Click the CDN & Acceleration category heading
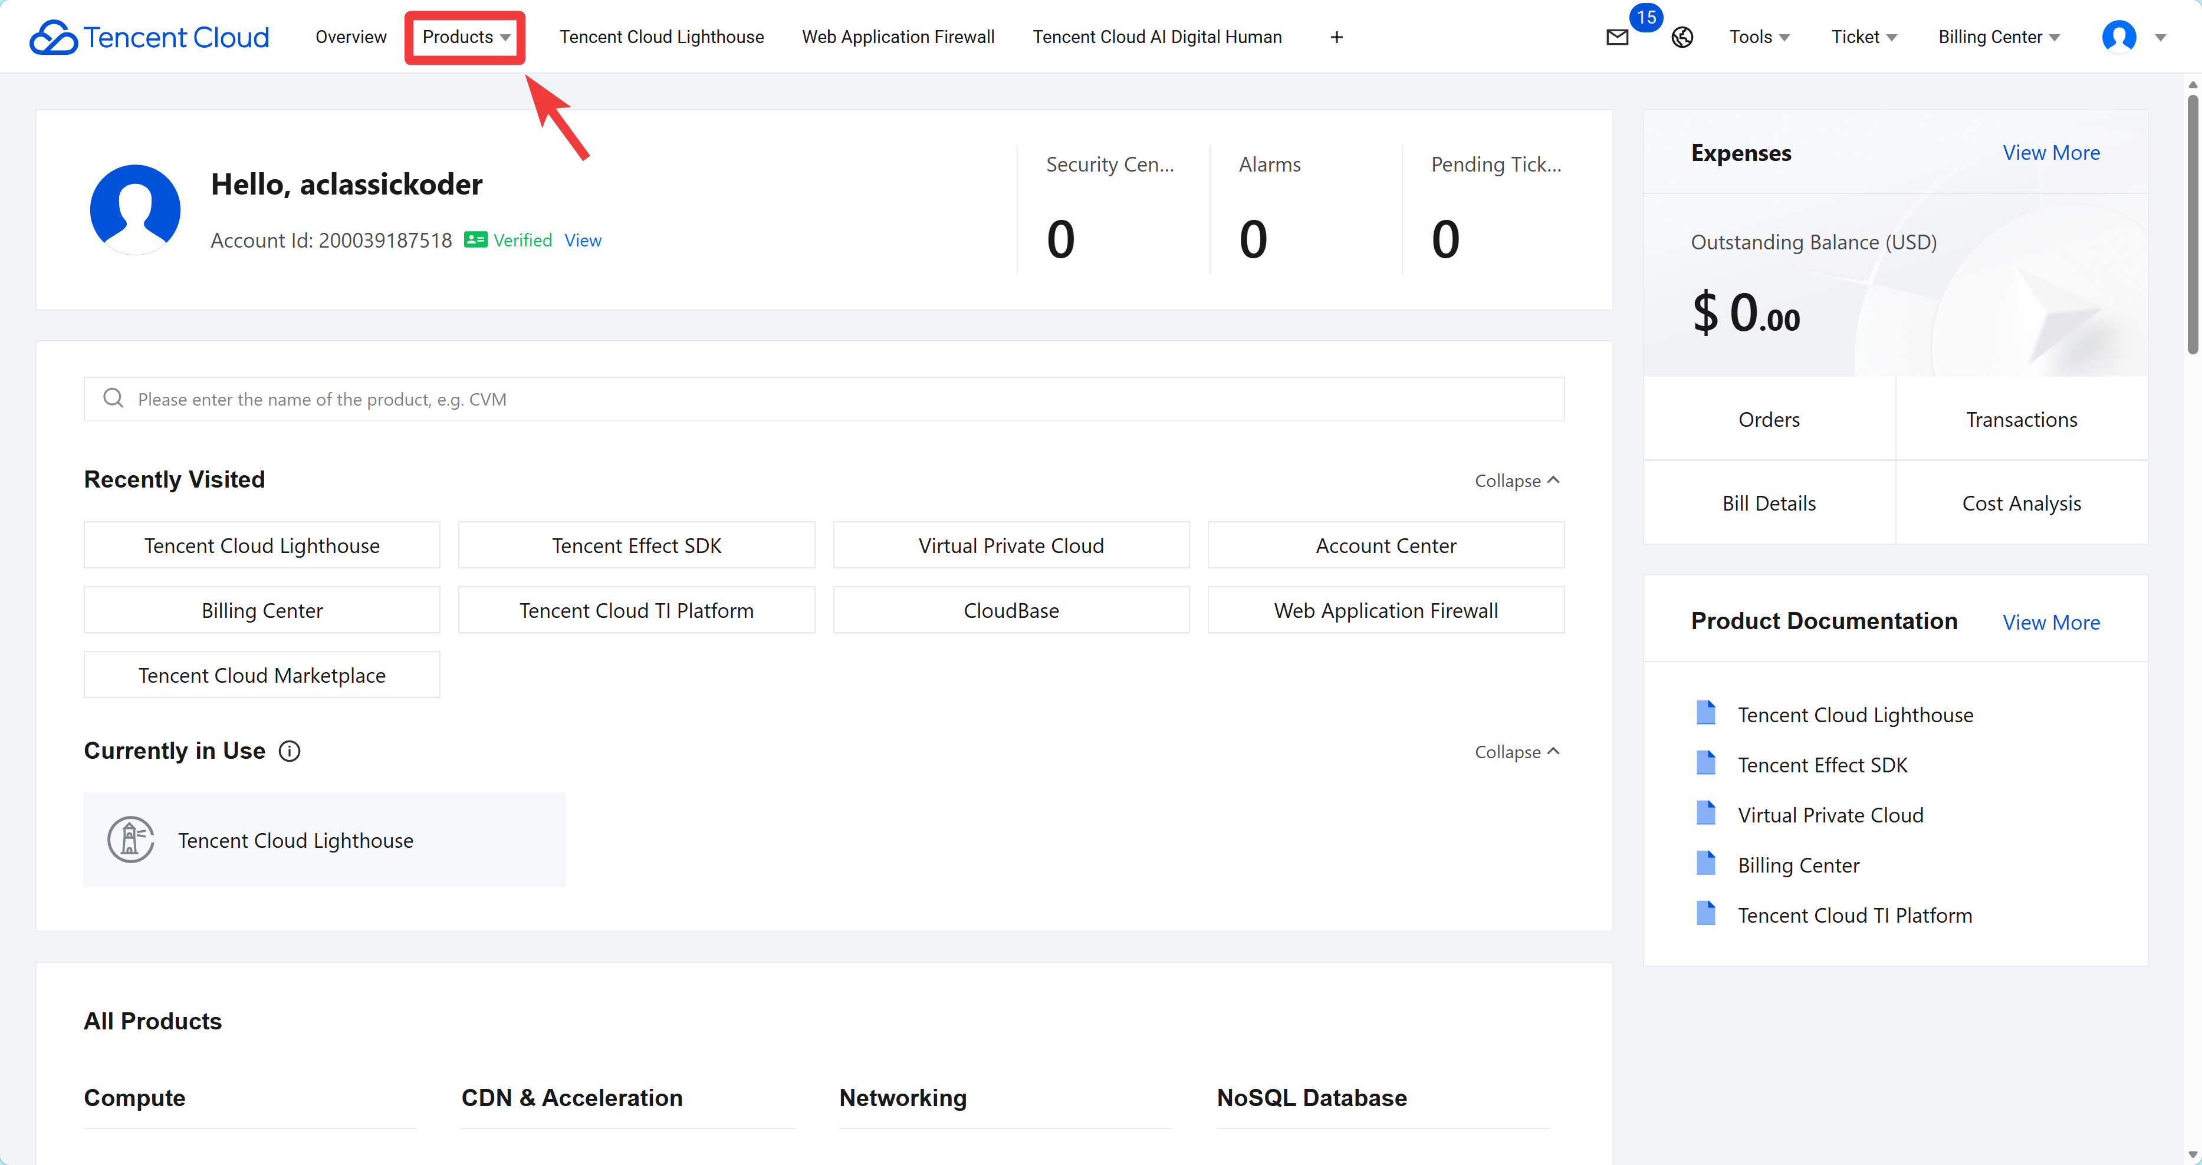 coord(572,1097)
